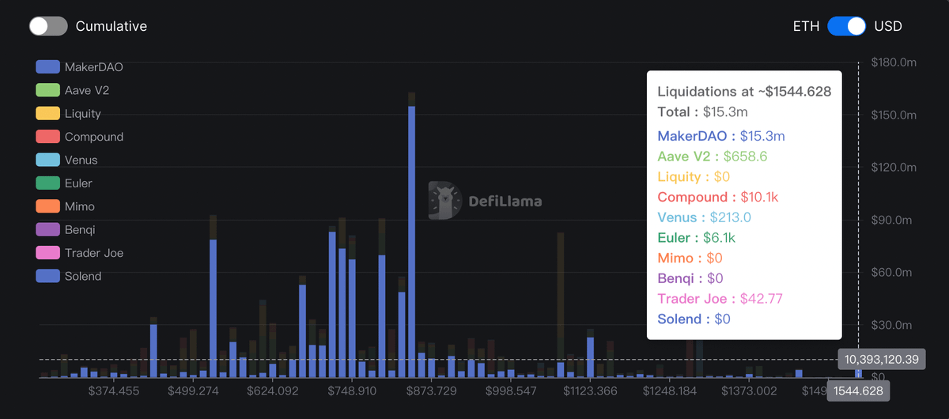Click the Venus legend light-blue swatch
949x419 pixels.
tap(48, 160)
